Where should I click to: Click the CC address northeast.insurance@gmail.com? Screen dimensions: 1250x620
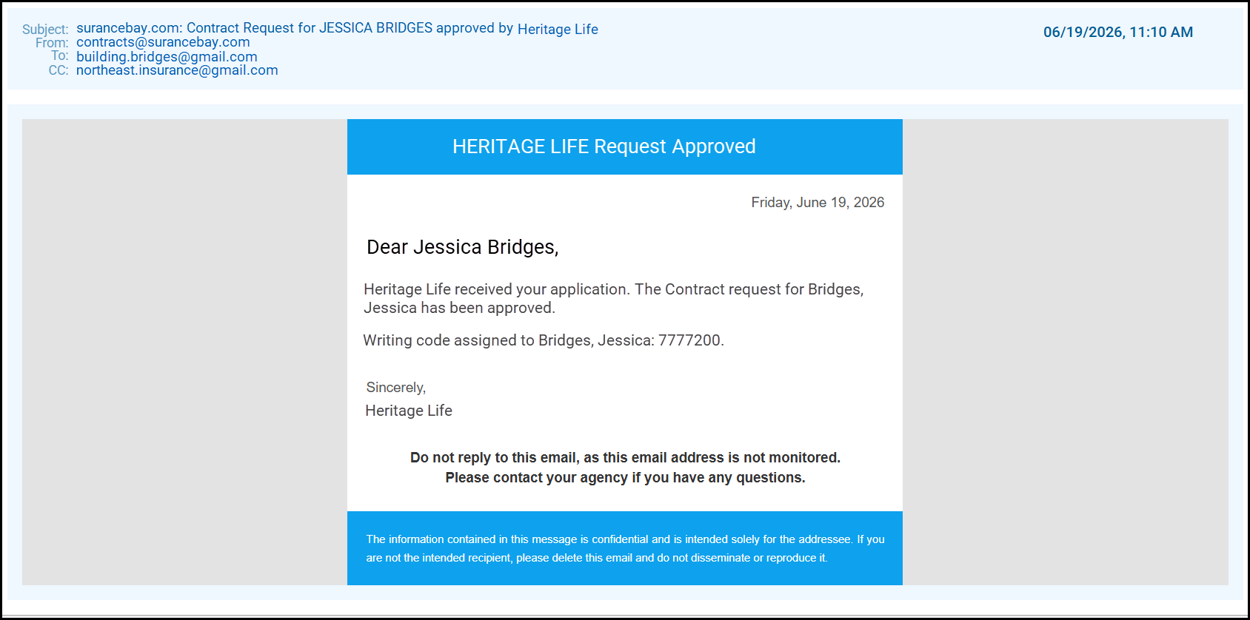[177, 70]
